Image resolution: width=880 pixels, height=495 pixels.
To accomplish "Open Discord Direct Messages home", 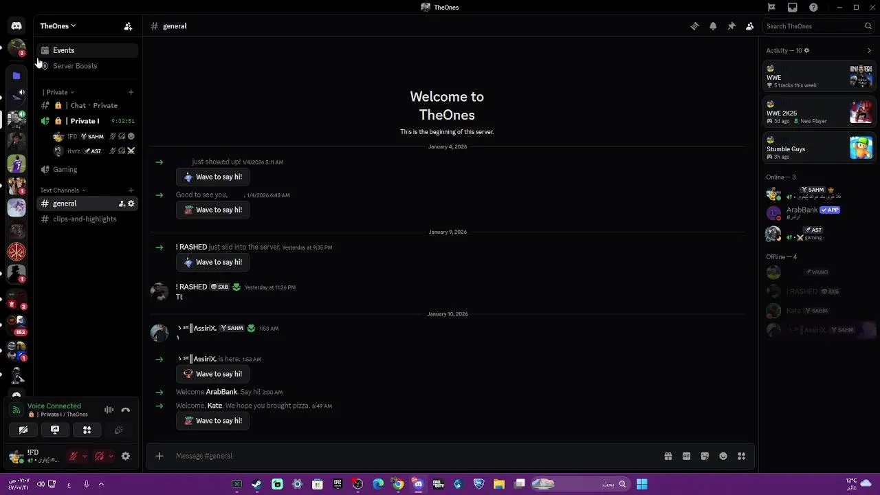I will [16, 26].
